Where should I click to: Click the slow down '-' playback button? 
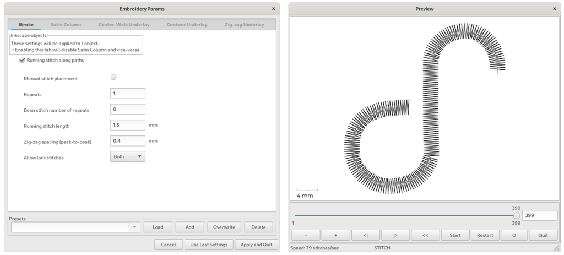(306, 235)
